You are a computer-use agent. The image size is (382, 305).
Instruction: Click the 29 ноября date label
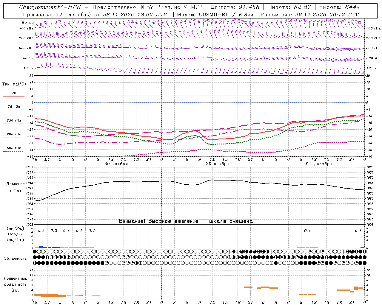point(116,164)
